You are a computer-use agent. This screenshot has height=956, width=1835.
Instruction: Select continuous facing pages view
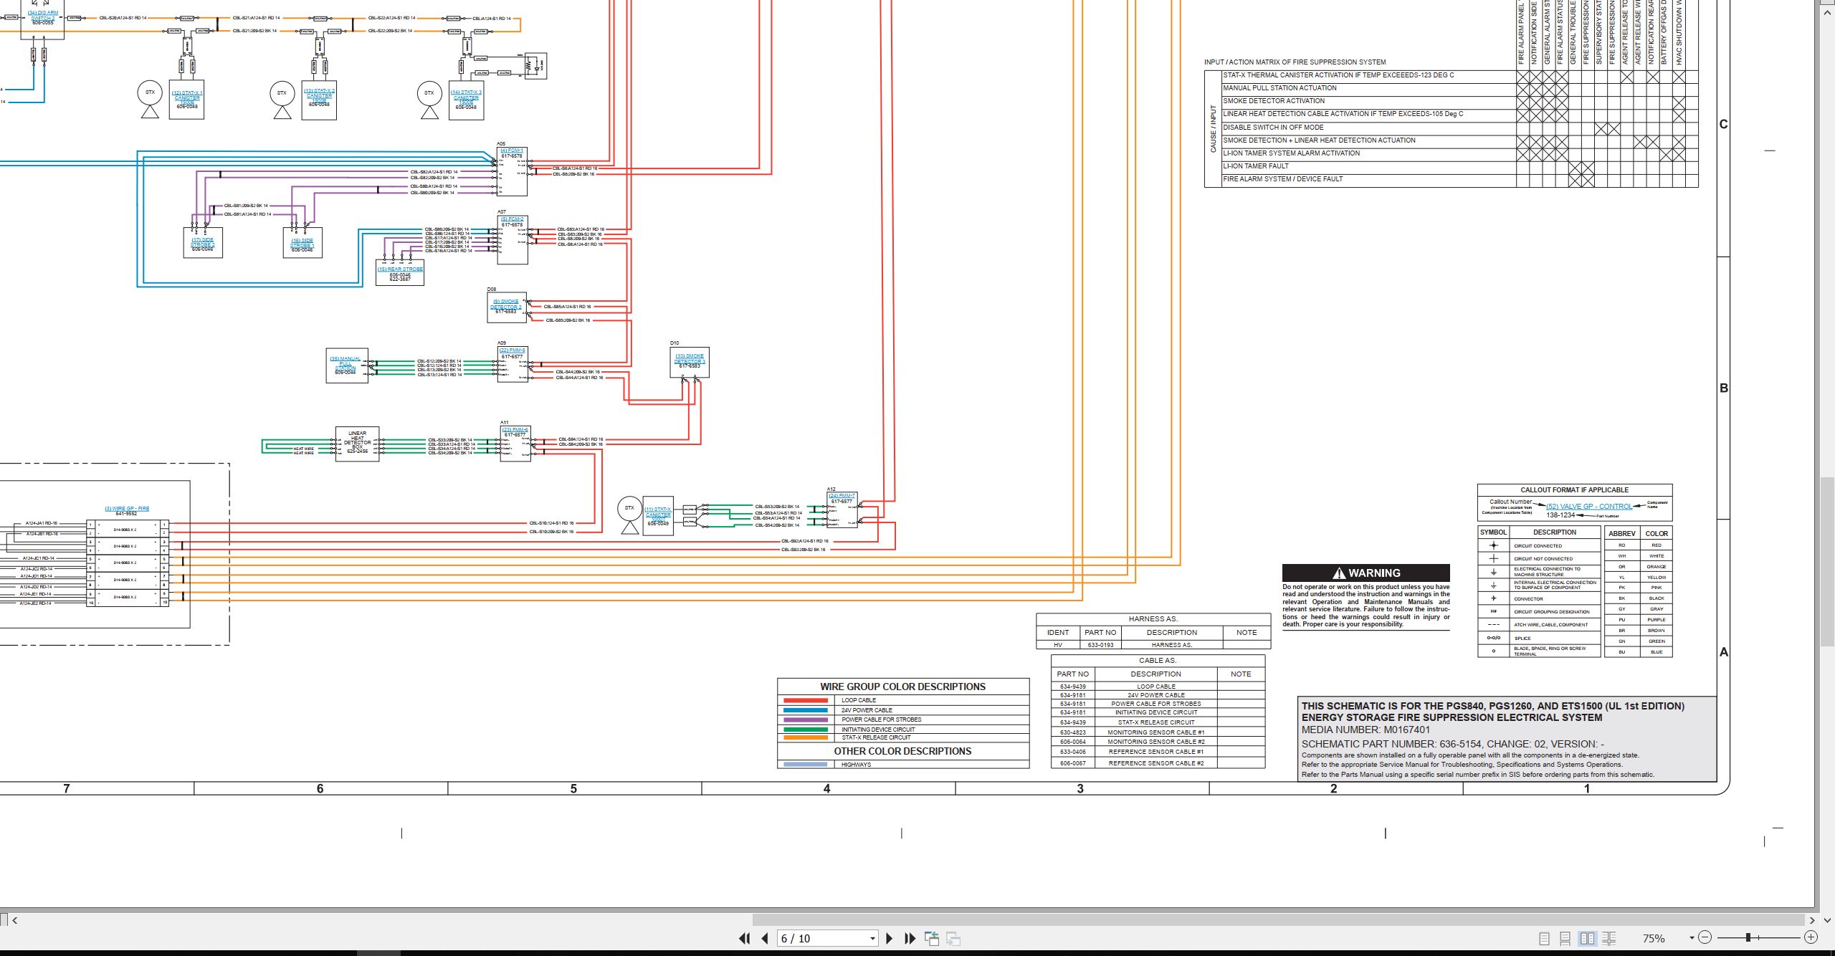click(1608, 938)
